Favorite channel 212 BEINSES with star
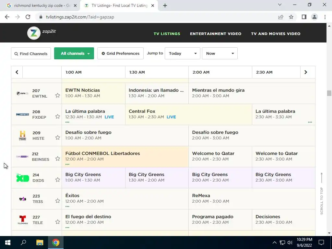 pyautogui.click(x=58, y=159)
